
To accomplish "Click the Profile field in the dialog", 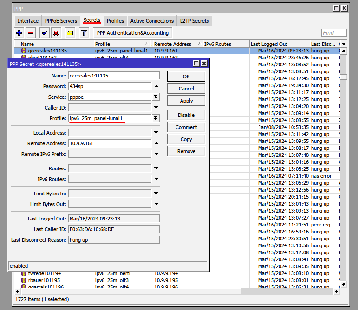I will click(110, 118).
